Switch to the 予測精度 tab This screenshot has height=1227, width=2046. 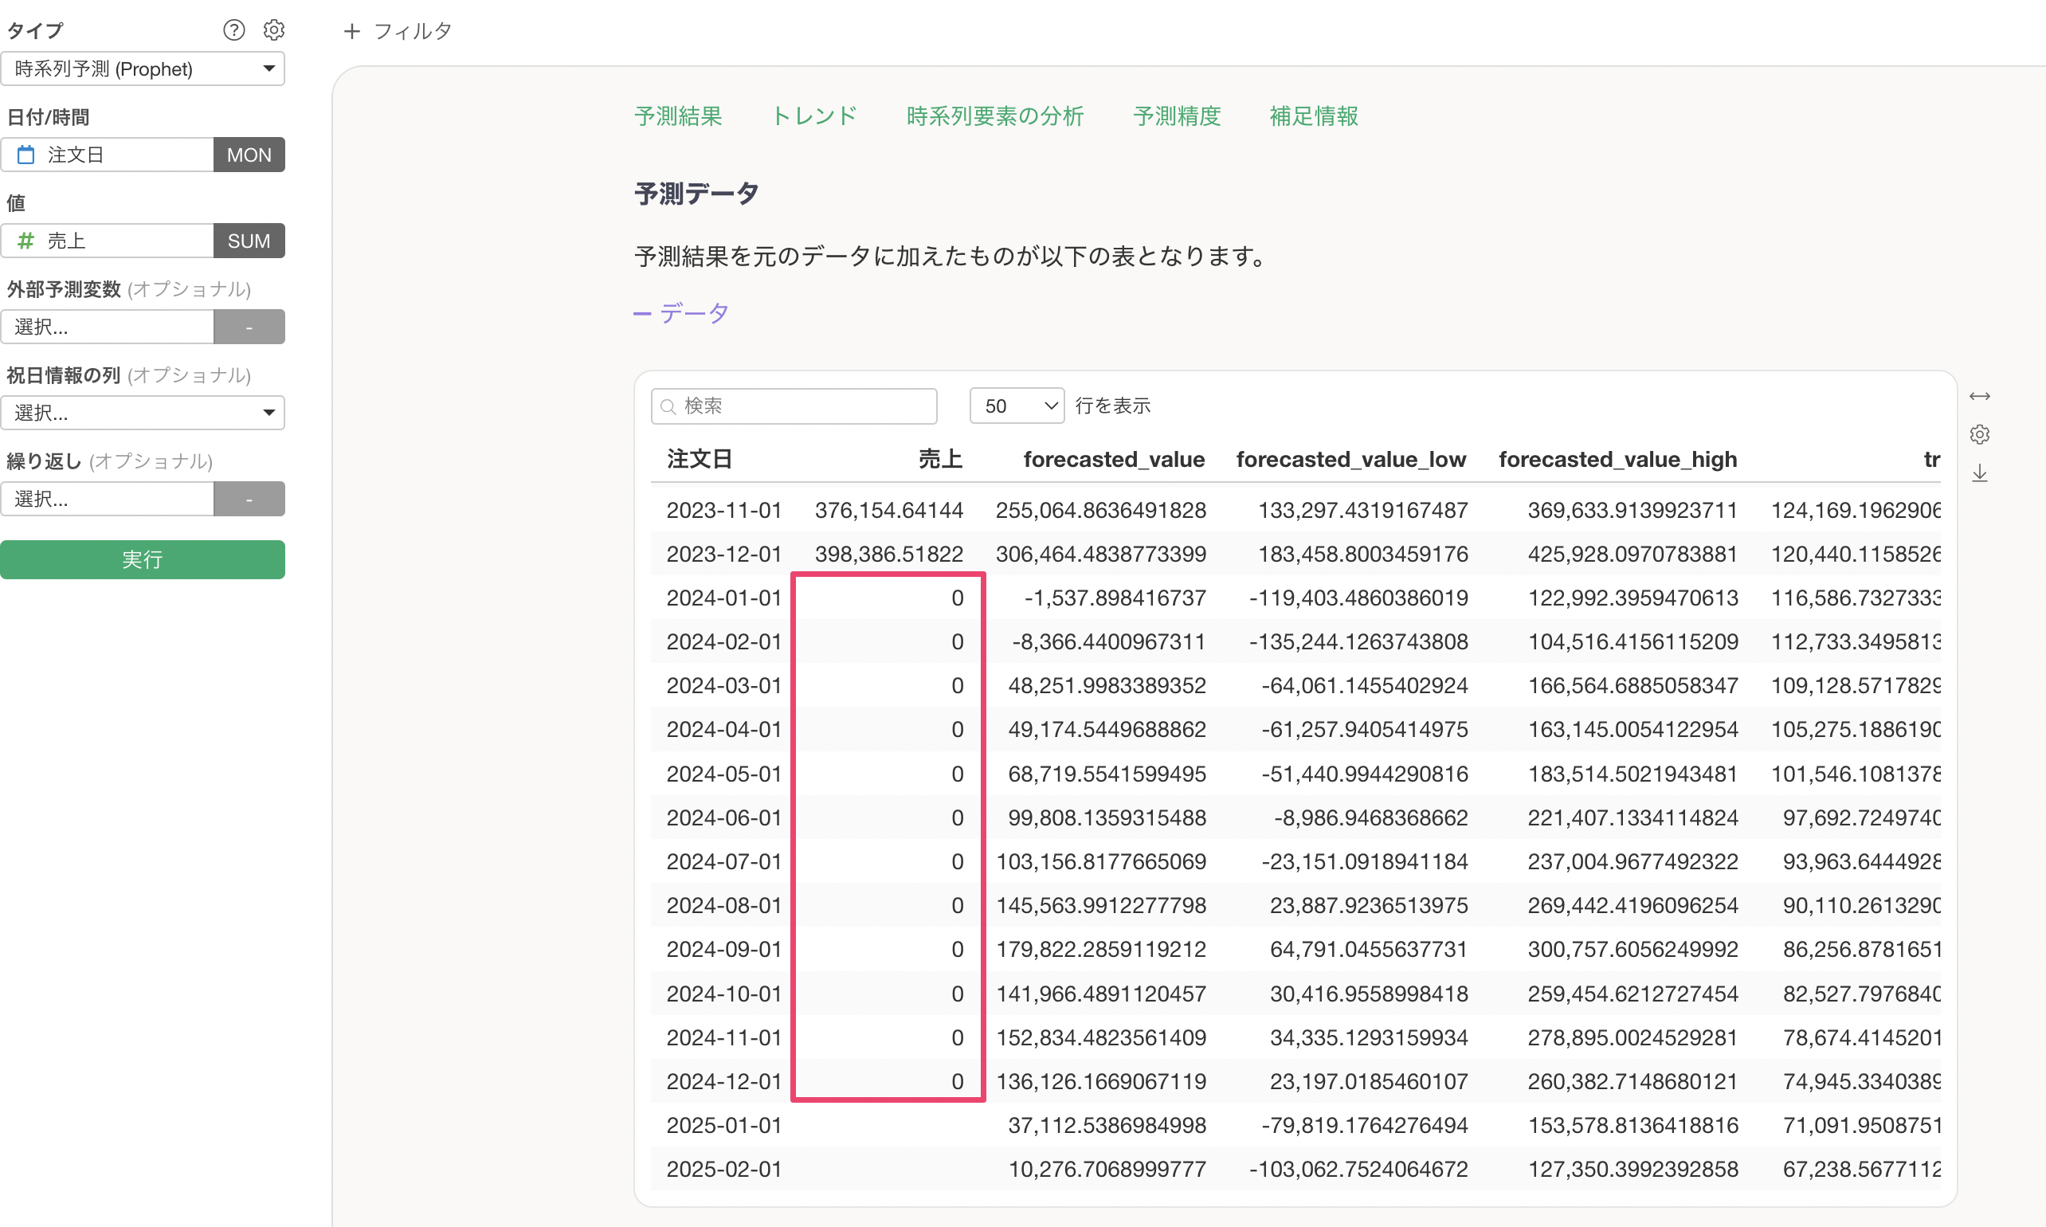click(1178, 116)
